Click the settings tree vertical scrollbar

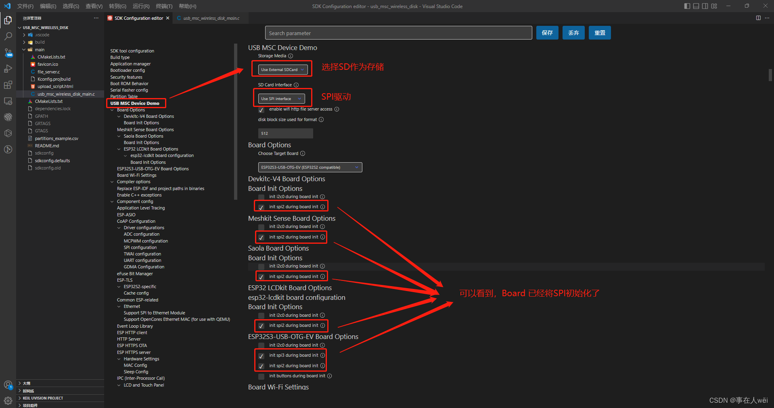tap(236, 121)
